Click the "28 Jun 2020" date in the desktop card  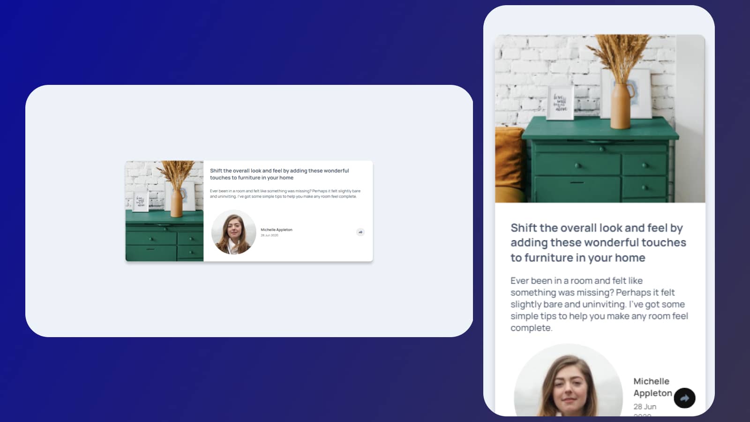[x=270, y=235]
